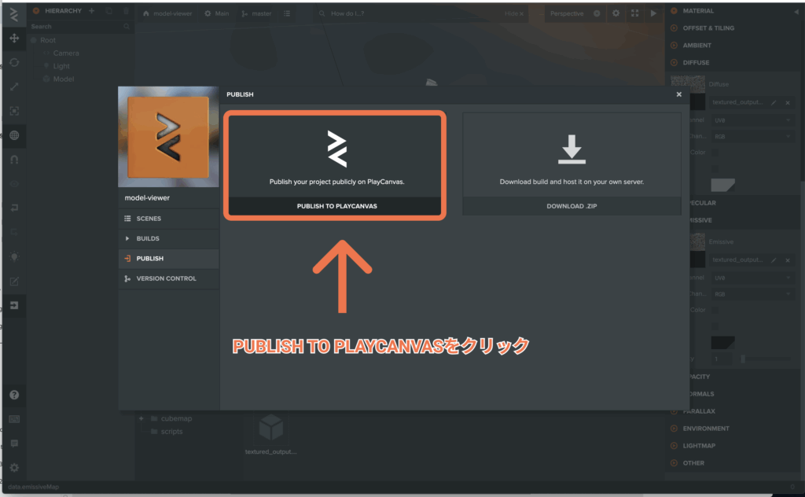This screenshot has height=497, width=805.
Task: Open the feedback chat bubble icon
Action: [x=14, y=443]
